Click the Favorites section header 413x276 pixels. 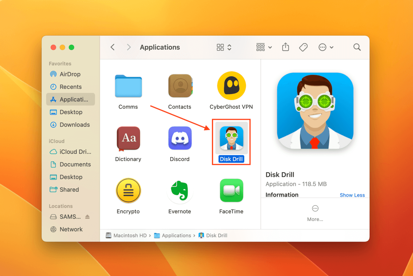pyautogui.click(x=60, y=64)
